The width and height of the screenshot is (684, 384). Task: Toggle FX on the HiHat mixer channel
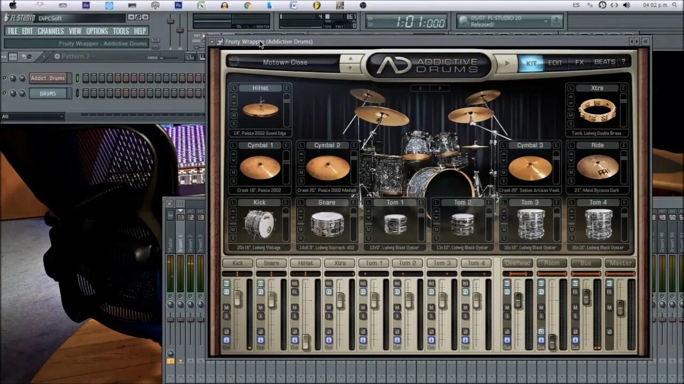(294, 292)
